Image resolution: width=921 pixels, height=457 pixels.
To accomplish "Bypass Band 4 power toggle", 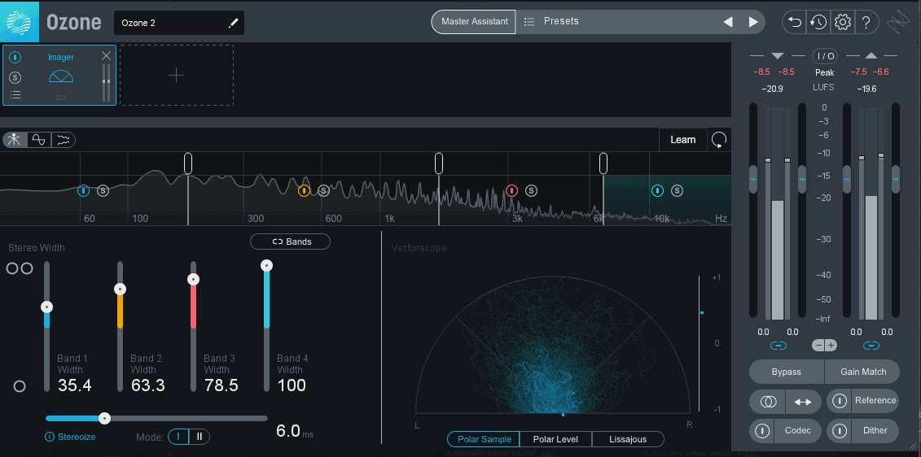I will coord(657,190).
